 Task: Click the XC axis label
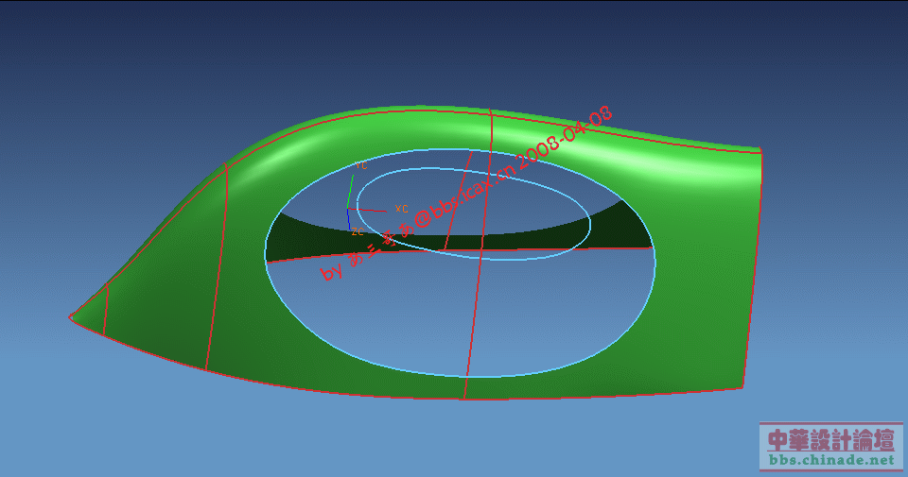[401, 209]
